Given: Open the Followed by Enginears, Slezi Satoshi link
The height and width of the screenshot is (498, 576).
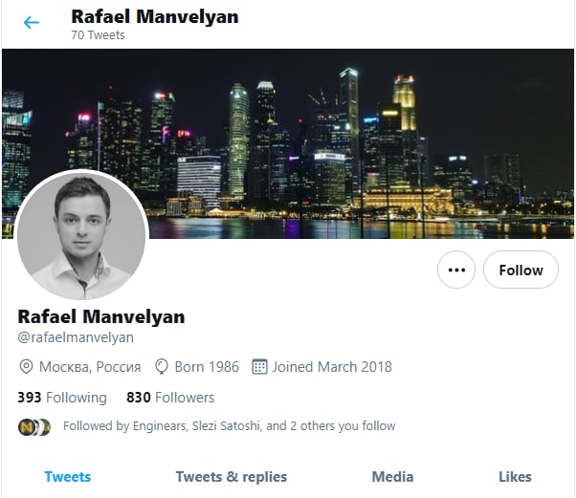Looking at the screenshot, I should pos(230,426).
